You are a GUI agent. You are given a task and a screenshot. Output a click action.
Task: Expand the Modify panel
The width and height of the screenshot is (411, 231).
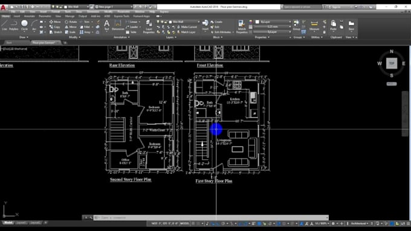pos(75,37)
